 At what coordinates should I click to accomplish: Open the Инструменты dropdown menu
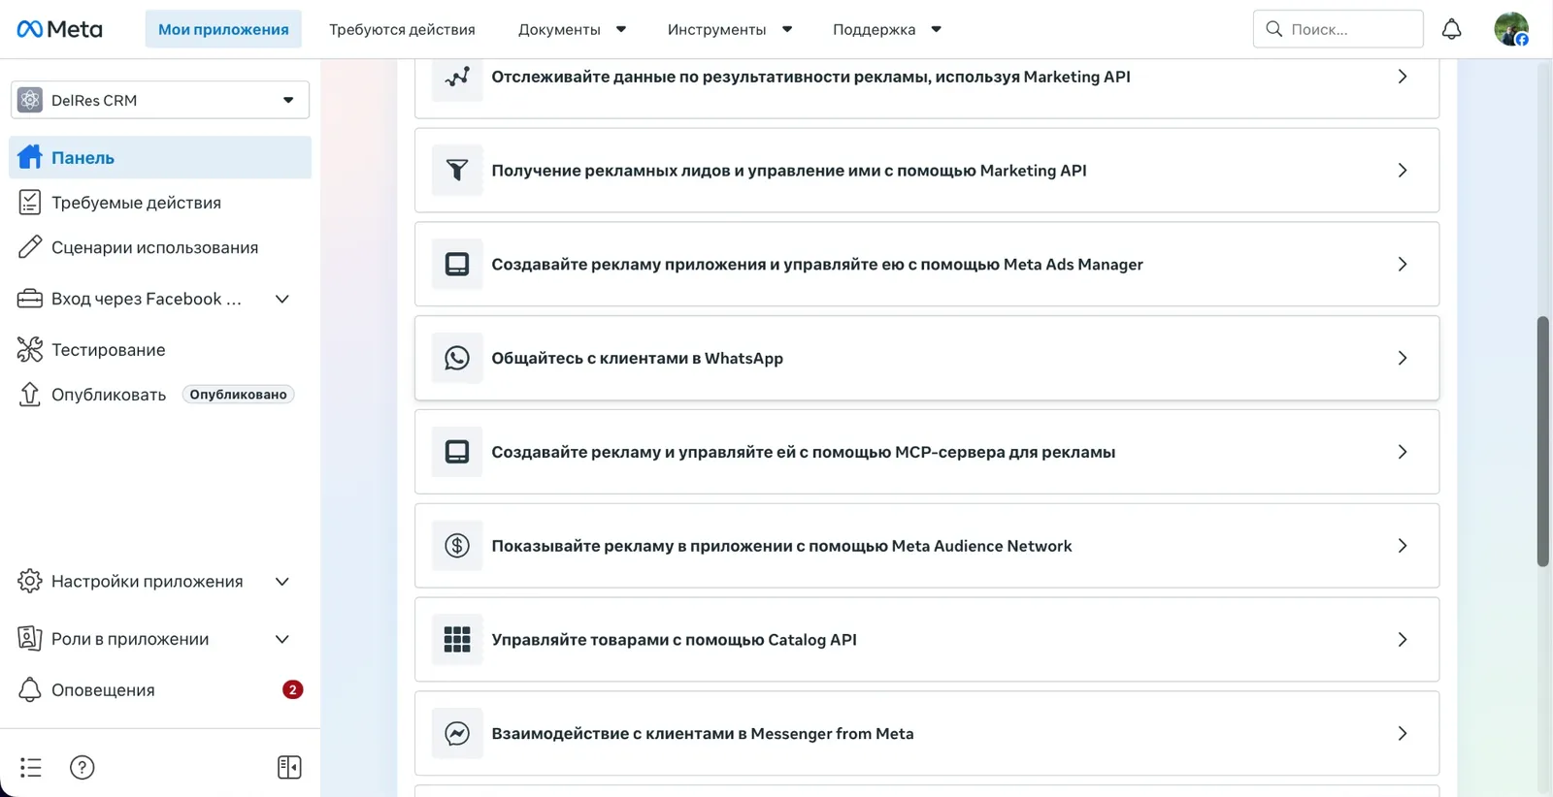(x=729, y=29)
